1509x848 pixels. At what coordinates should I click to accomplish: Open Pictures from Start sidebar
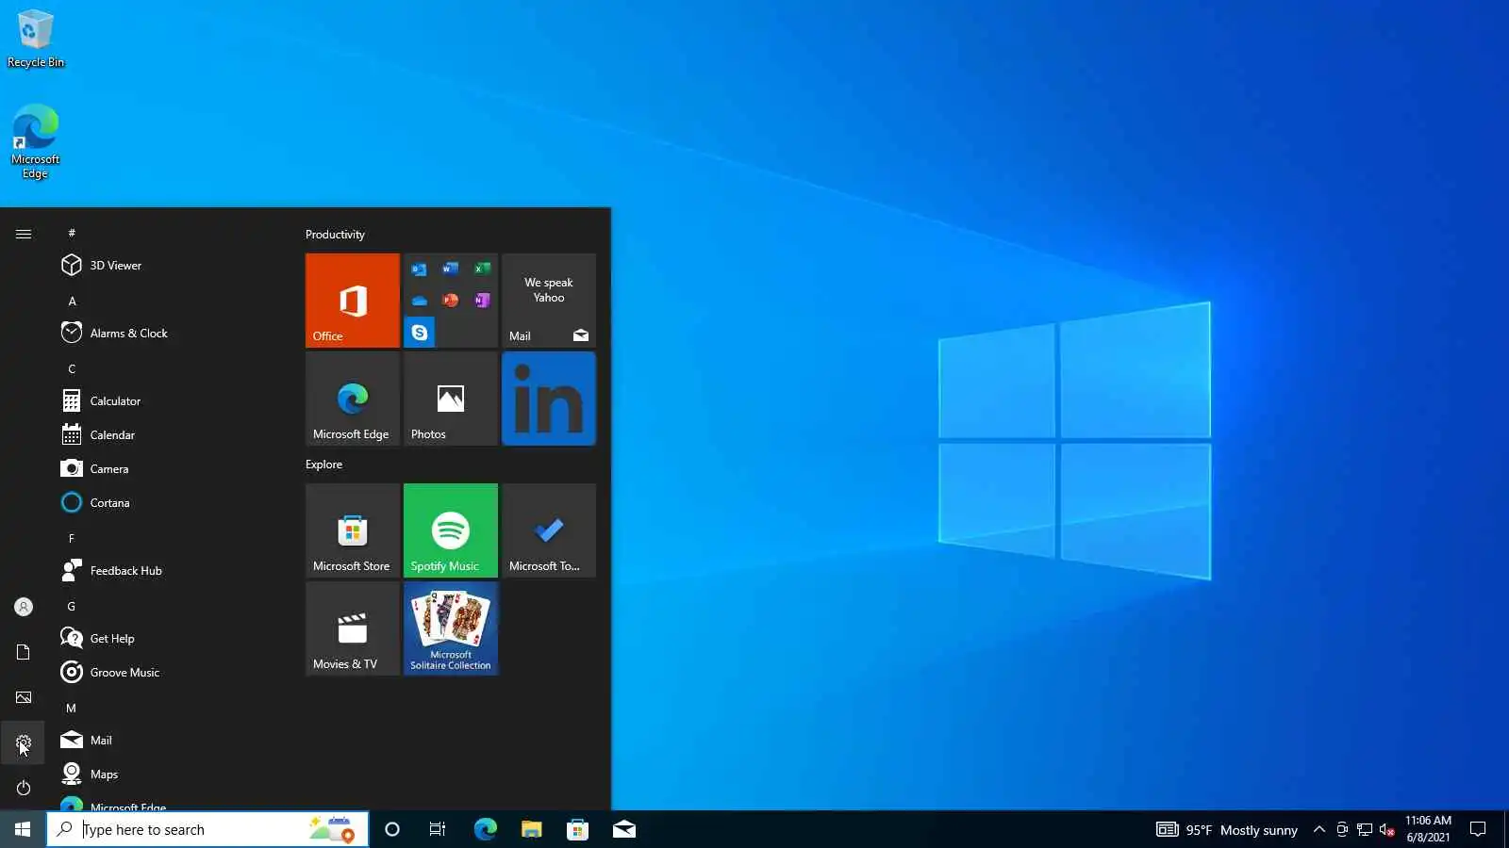[24, 697]
